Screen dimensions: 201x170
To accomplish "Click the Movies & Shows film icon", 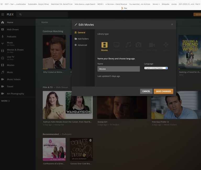I will pos(3,51).
